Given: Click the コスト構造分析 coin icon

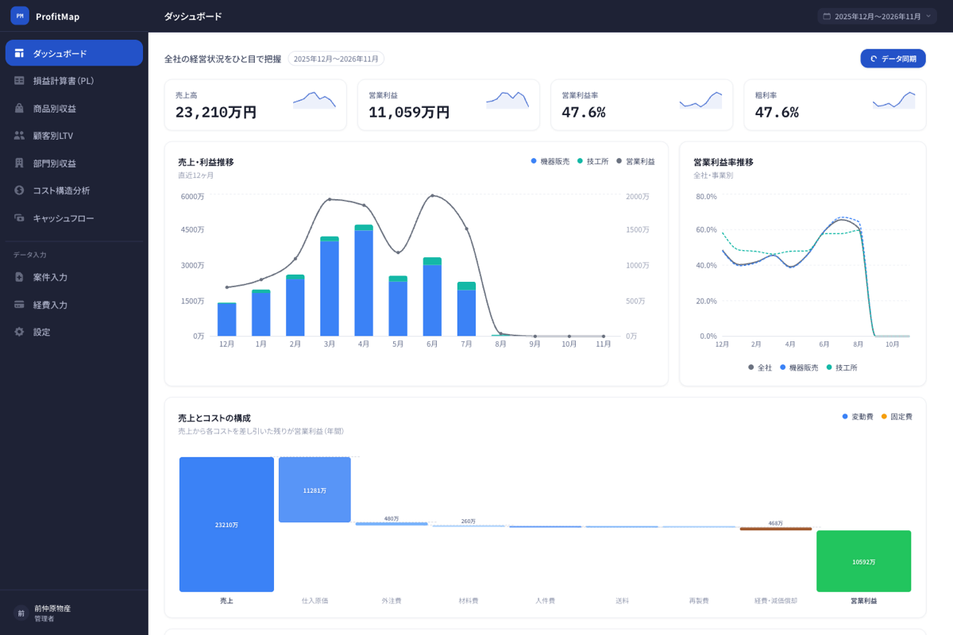Looking at the screenshot, I should tap(19, 190).
